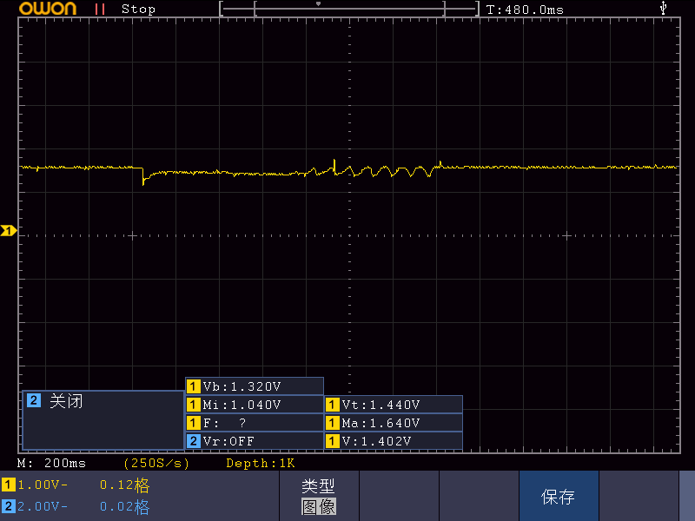The image size is (695, 521).
Task: Toggle the channel 2 Vr:OFF readout
Action: click(x=255, y=441)
